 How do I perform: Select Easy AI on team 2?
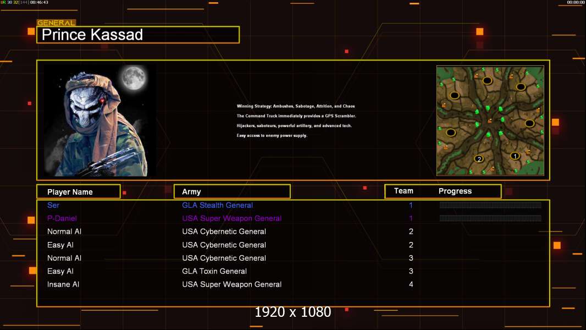[60, 245]
